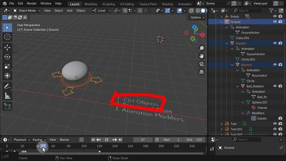
Task: Select the Cursor tool
Action: click(x=7, y=37)
